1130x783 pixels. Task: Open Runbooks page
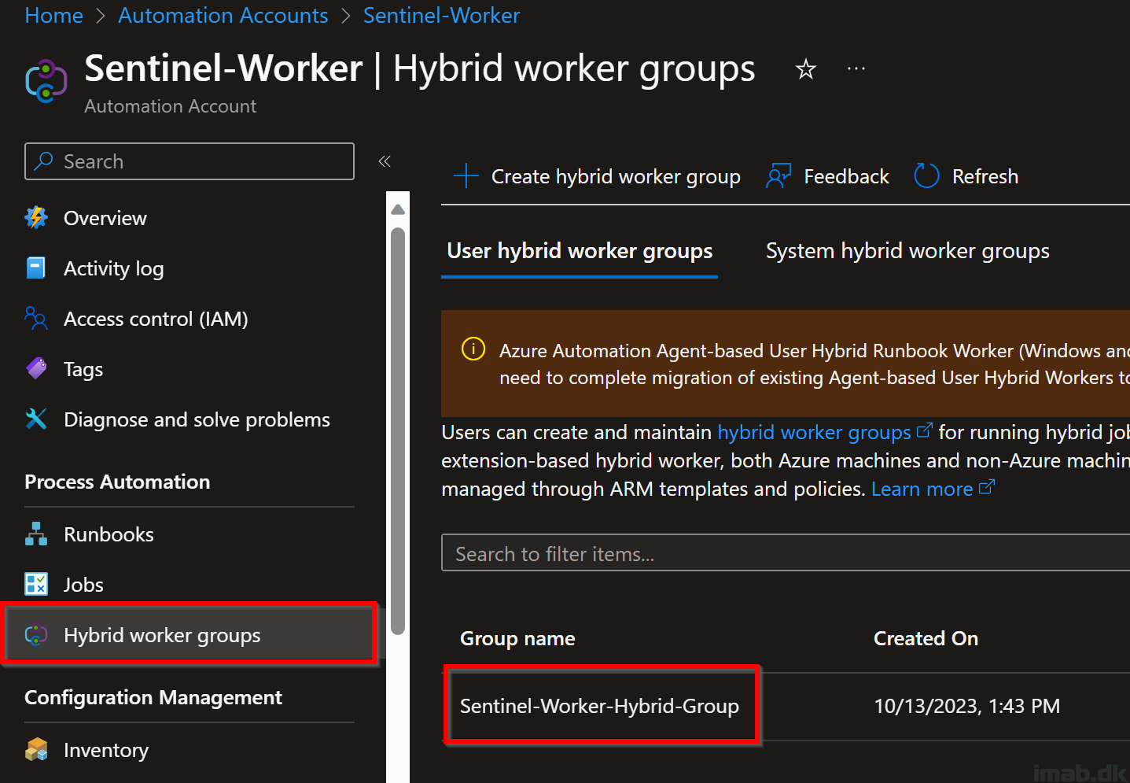click(109, 534)
